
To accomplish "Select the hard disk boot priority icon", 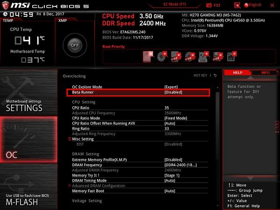I will [147, 56].
